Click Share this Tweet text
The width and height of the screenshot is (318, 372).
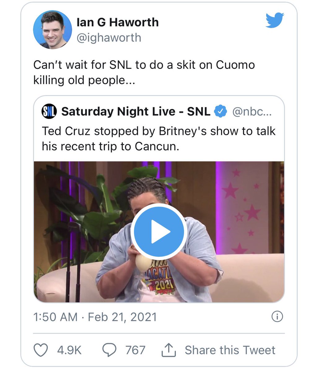coord(230,350)
